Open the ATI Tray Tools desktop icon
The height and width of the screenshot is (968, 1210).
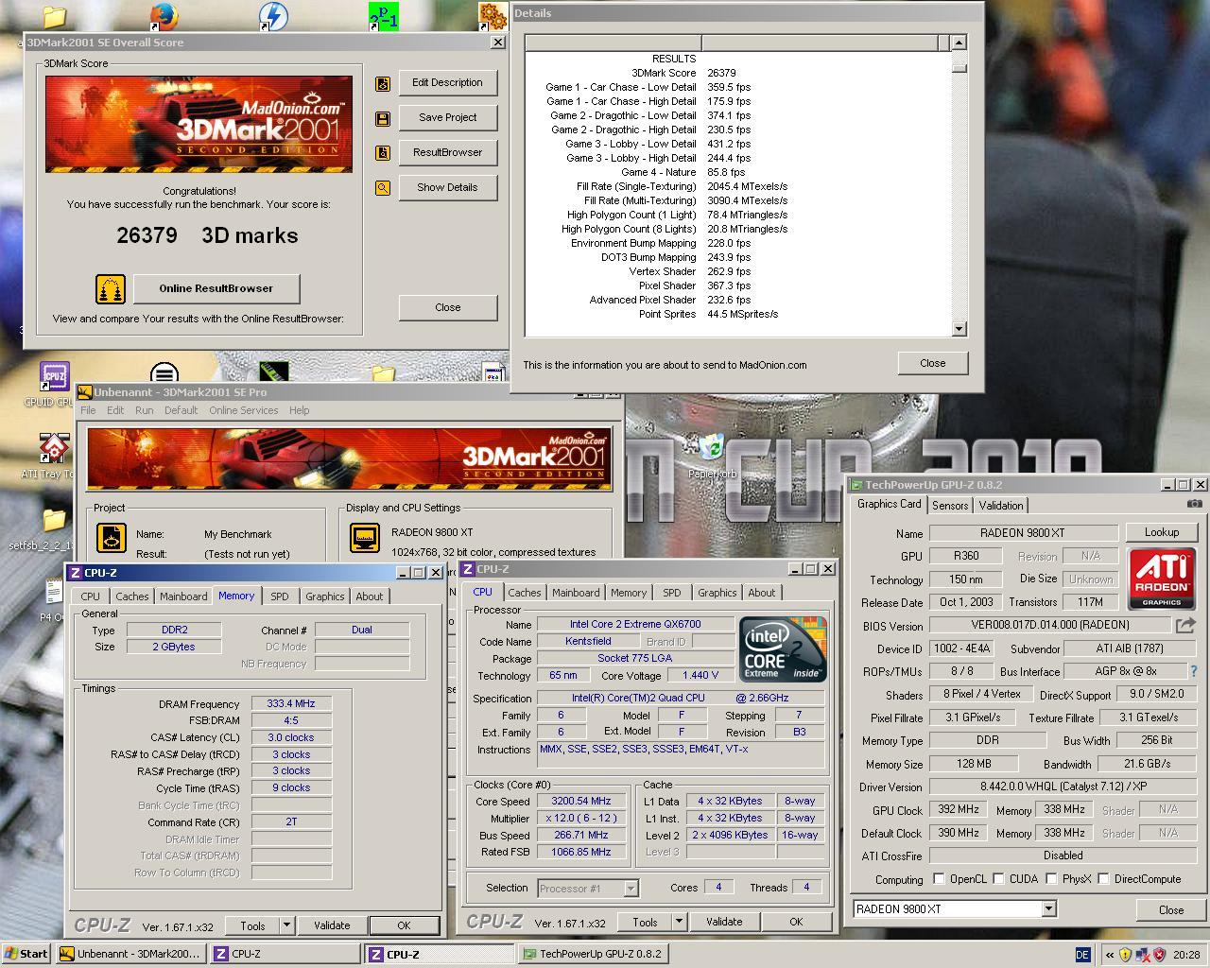54,449
